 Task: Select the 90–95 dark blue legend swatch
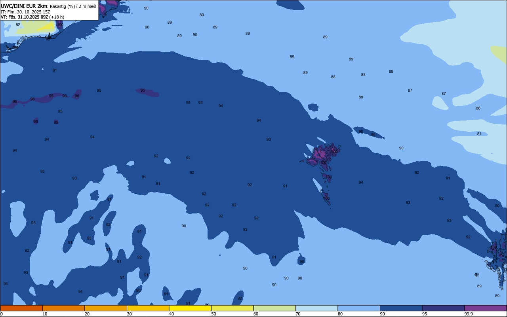pyautogui.click(x=401, y=308)
